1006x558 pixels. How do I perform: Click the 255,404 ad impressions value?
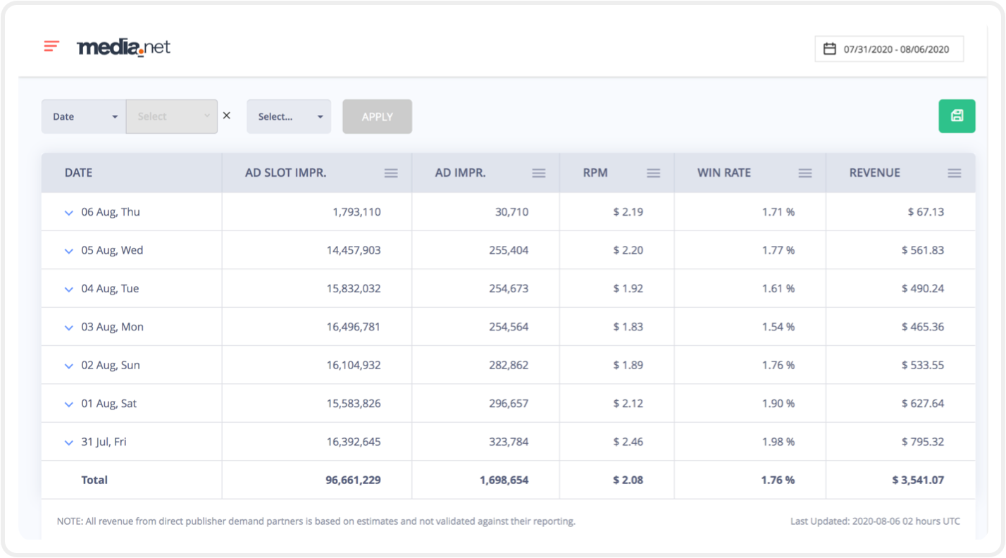509,250
